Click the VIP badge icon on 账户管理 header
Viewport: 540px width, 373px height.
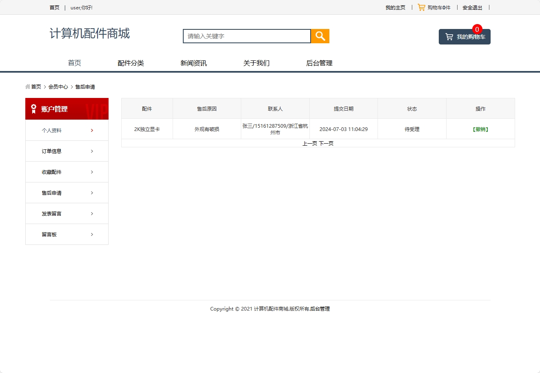coord(34,109)
